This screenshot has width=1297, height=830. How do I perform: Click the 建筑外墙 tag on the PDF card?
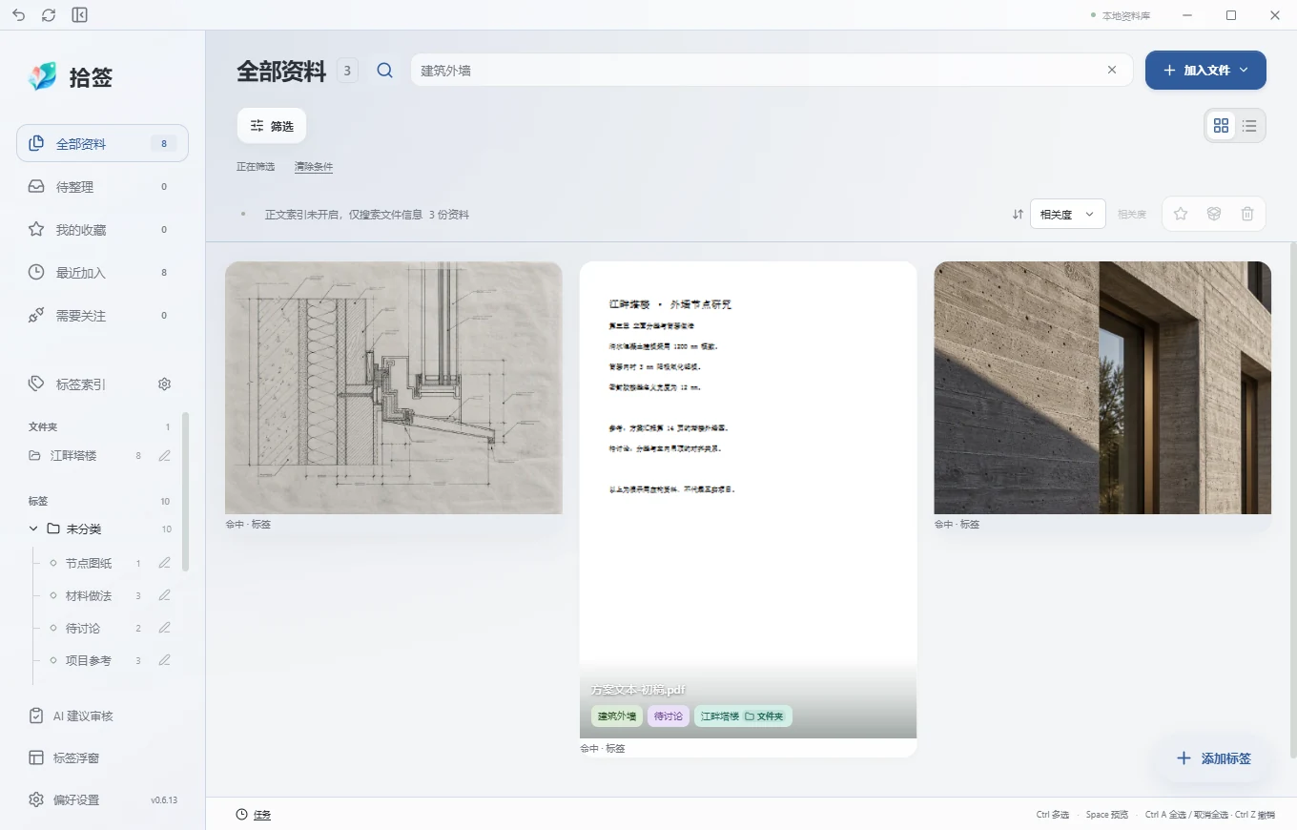617,716
